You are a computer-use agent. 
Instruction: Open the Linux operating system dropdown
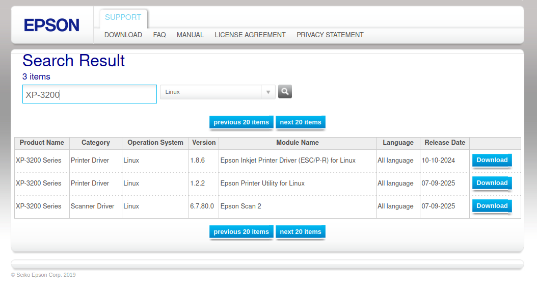(x=218, y=92)
